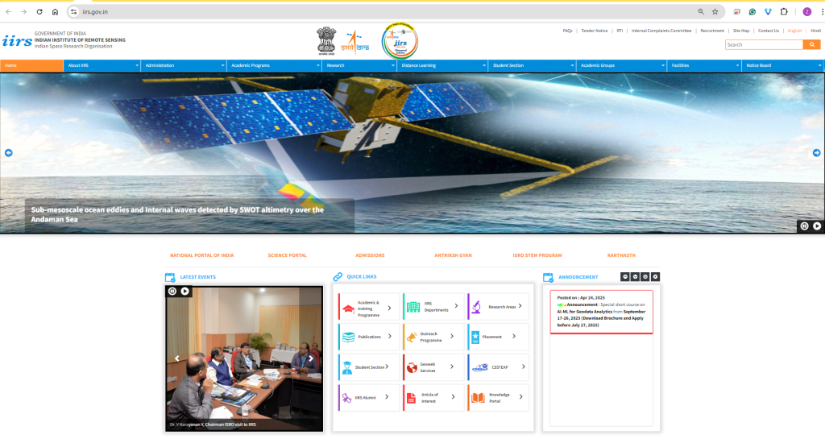Open the Recruitment link

pos(712,31)
